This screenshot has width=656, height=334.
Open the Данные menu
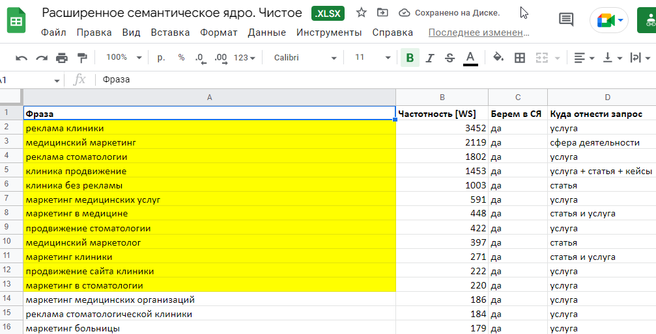click(x=267, y=32)
